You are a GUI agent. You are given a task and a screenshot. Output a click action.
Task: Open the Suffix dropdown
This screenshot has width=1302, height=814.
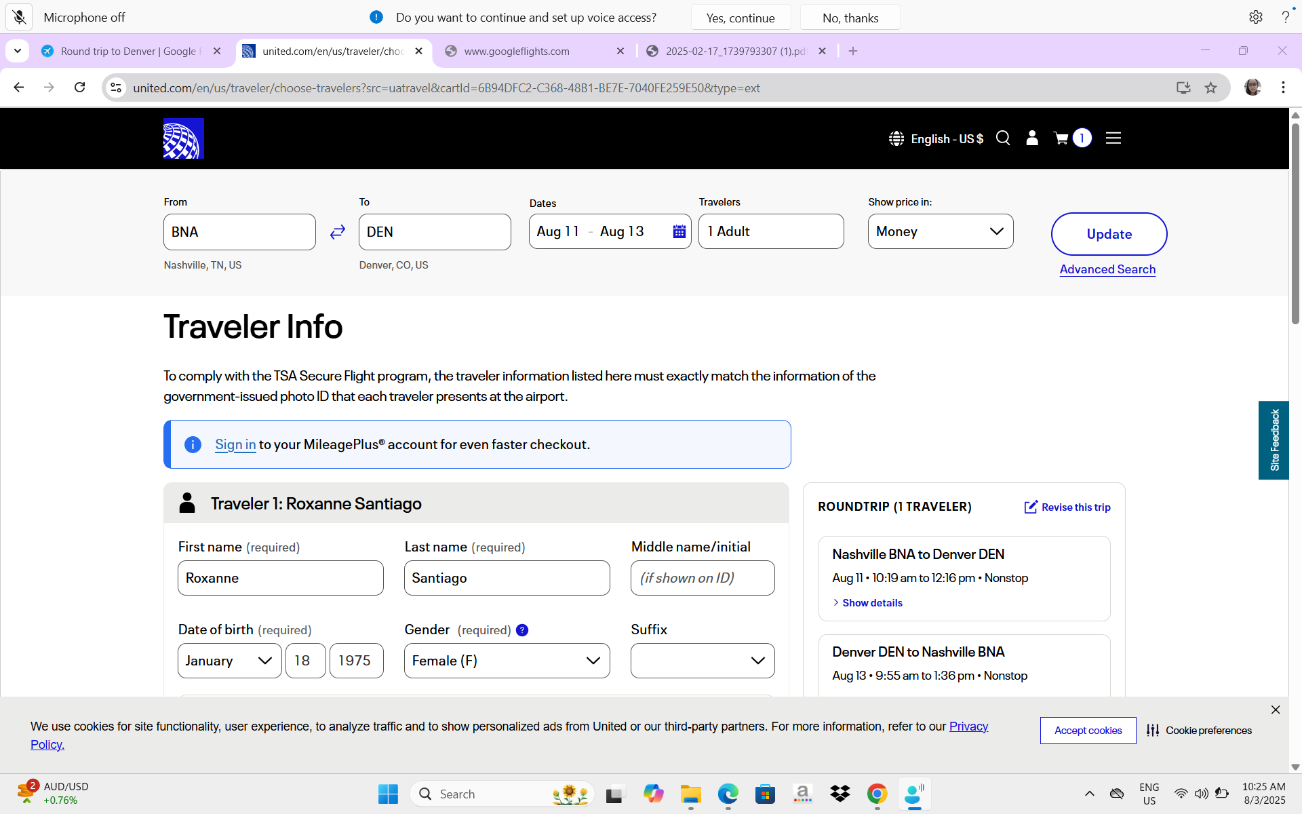tap(703, 661)
